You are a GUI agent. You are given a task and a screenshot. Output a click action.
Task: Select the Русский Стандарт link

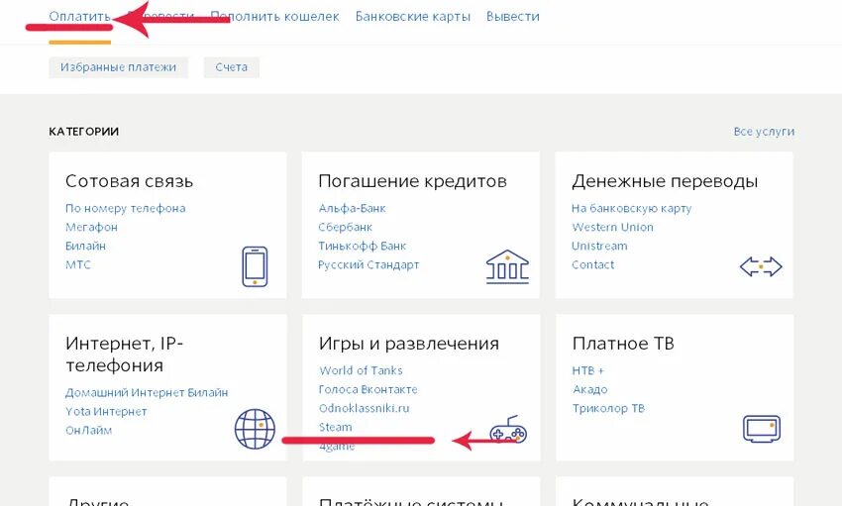pyautogui.click(x=368, y=264)
